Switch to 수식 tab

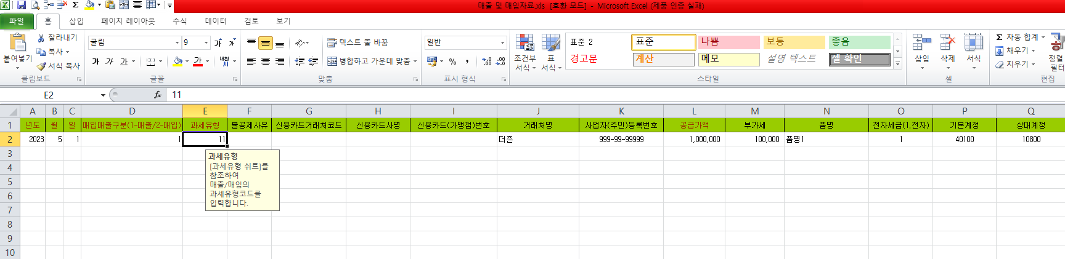(x=179, y=21)
